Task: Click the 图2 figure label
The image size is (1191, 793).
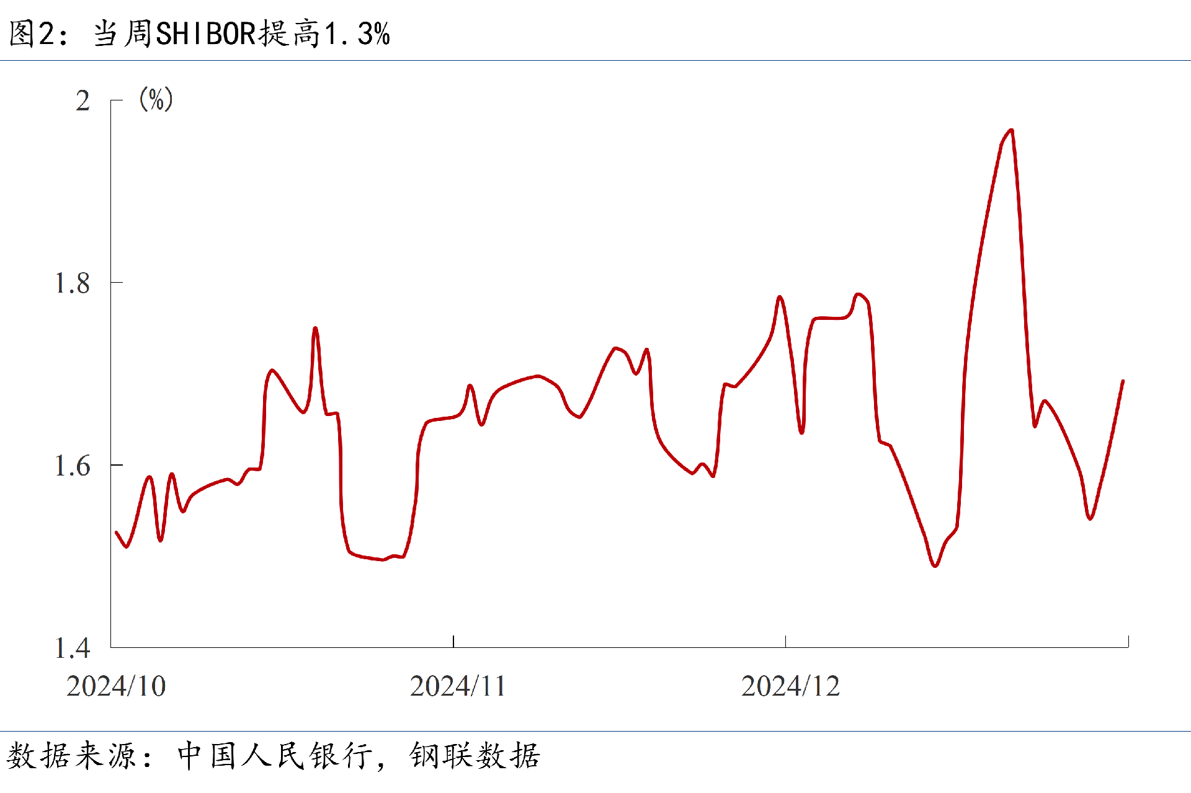Action: [x=32, y=33]
